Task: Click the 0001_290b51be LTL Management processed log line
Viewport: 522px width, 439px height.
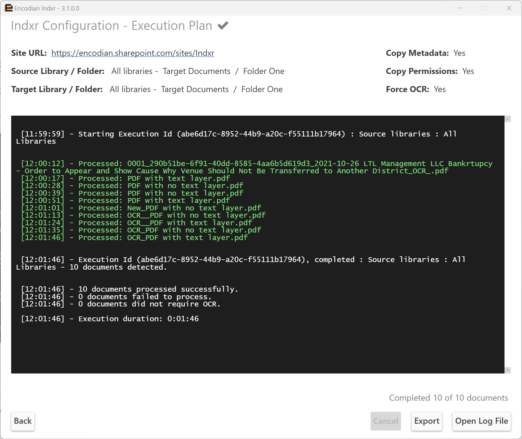Action: 254,167
